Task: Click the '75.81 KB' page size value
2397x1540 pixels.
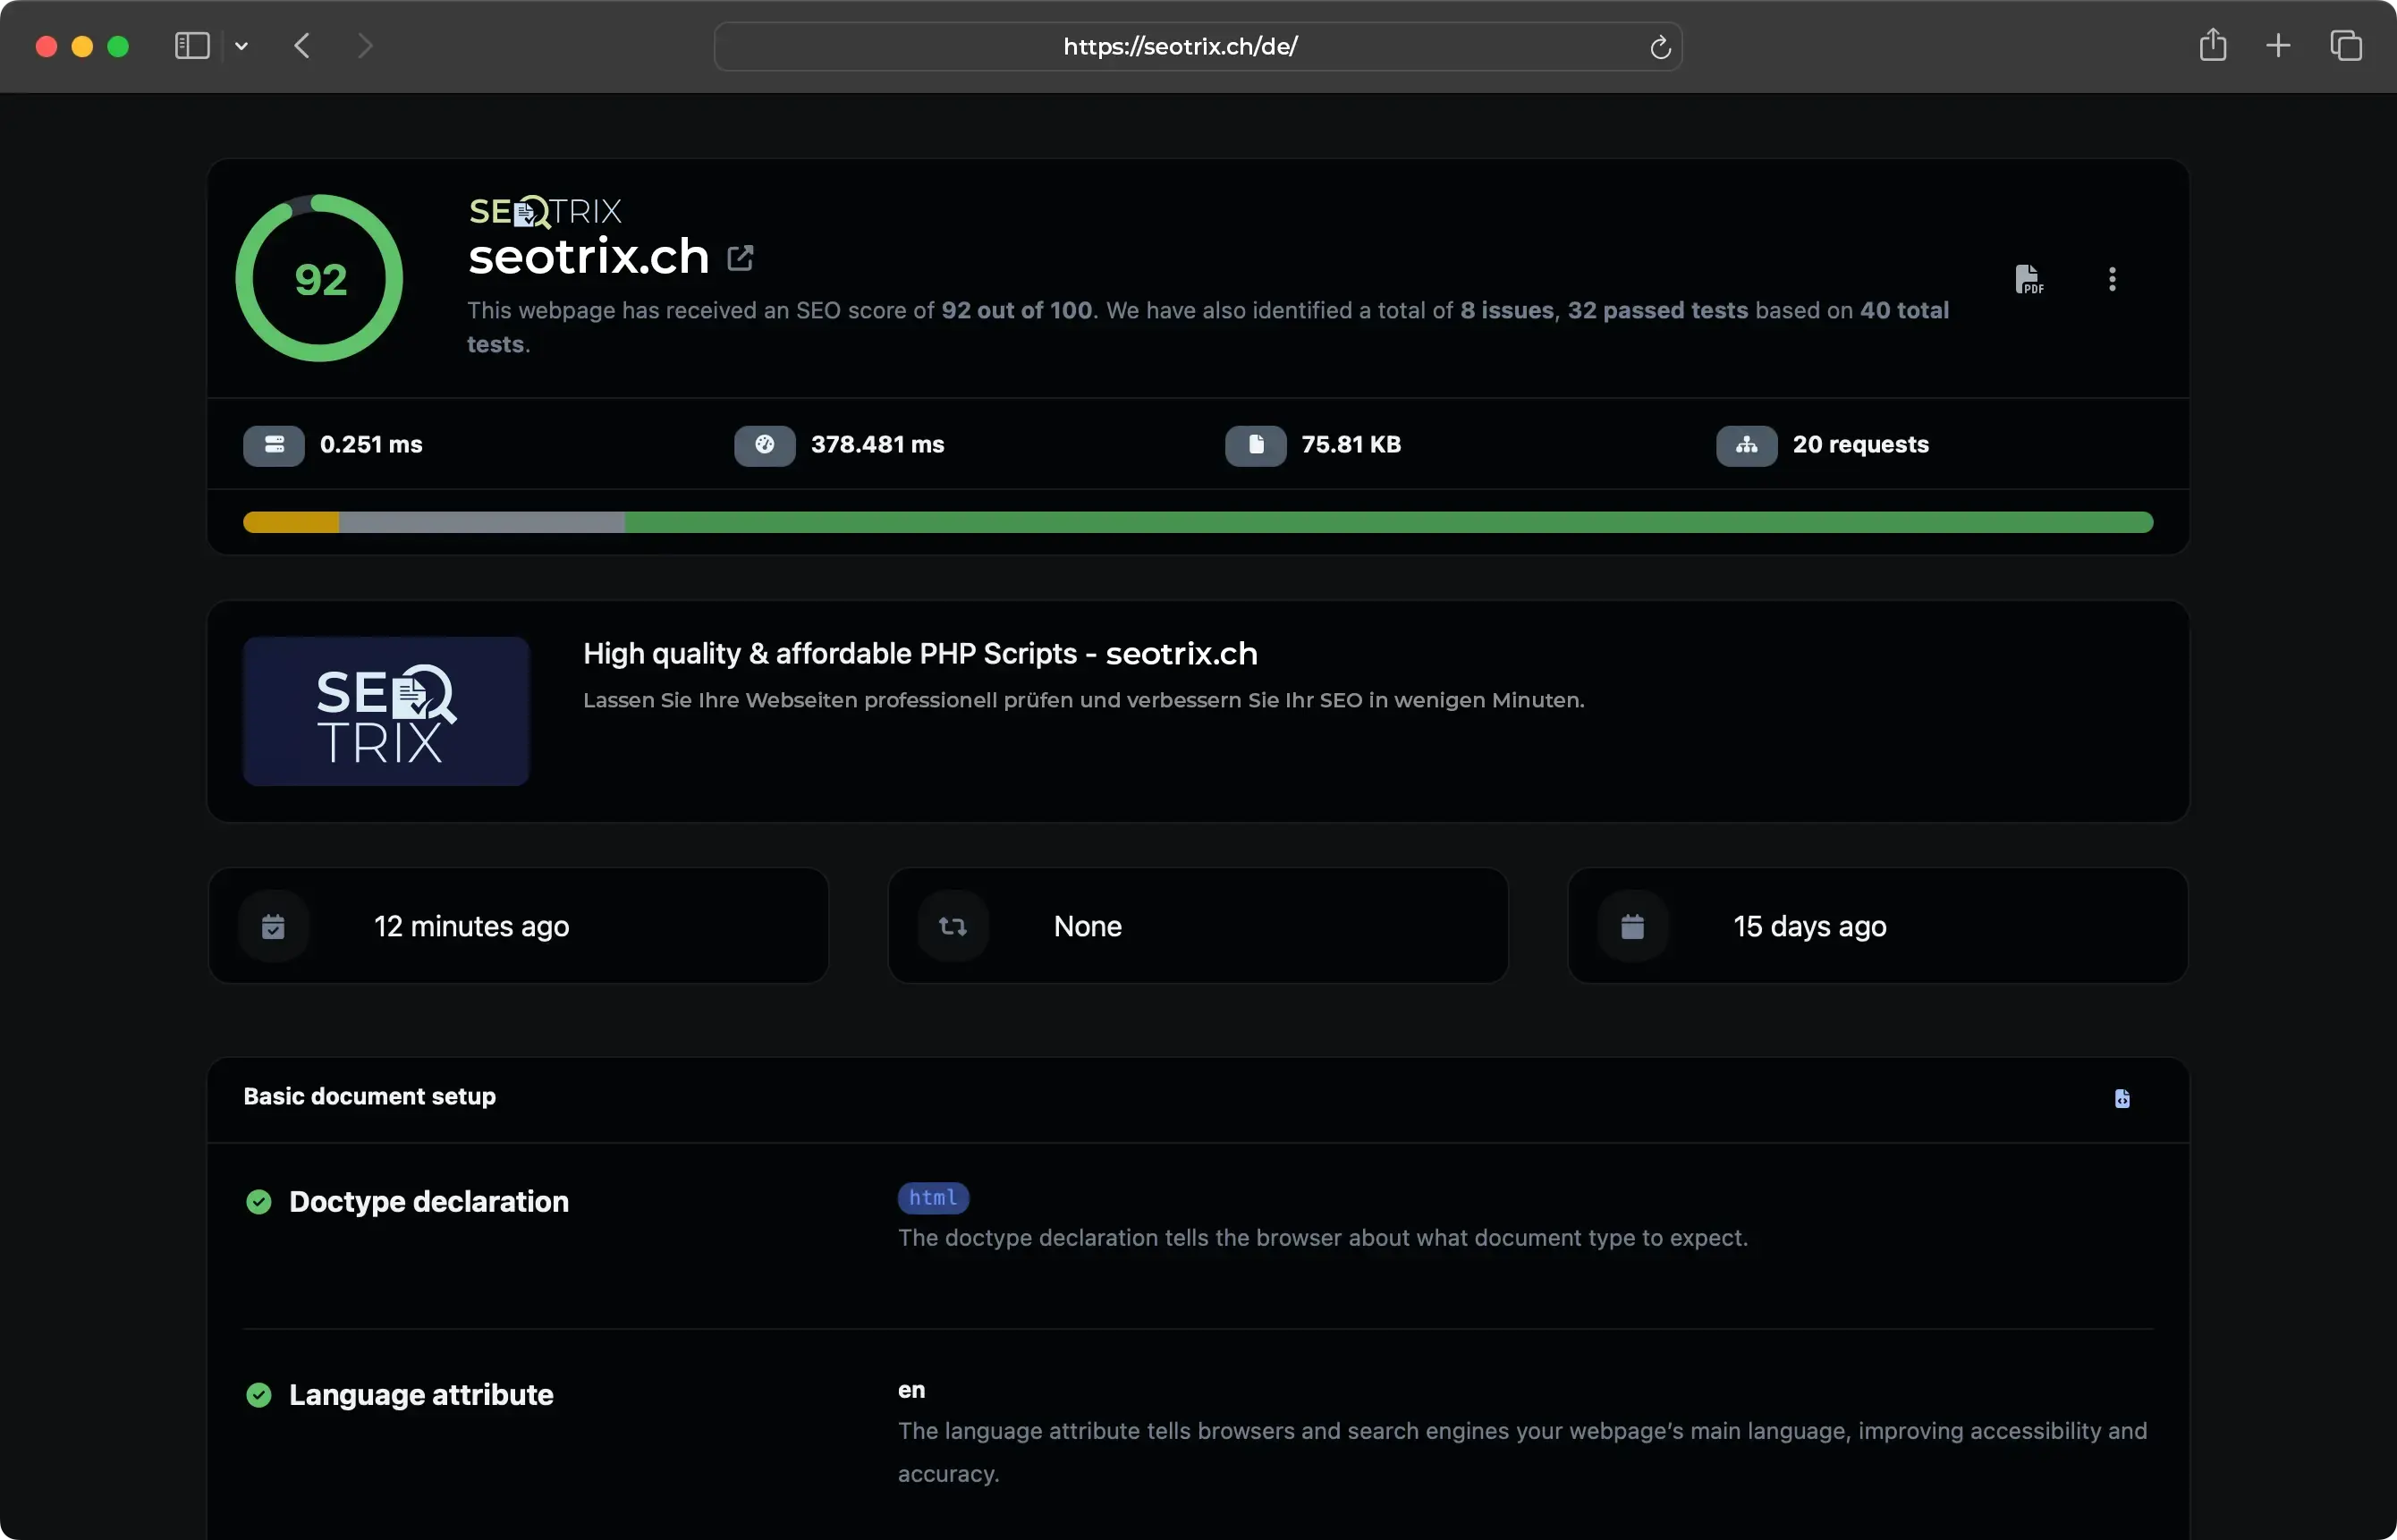Action: click(x=1351, y=445)
